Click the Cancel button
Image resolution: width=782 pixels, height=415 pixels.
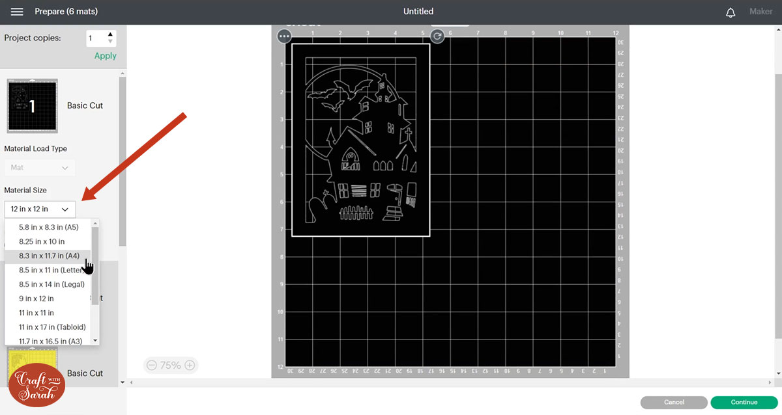click(x=674, y=402)
